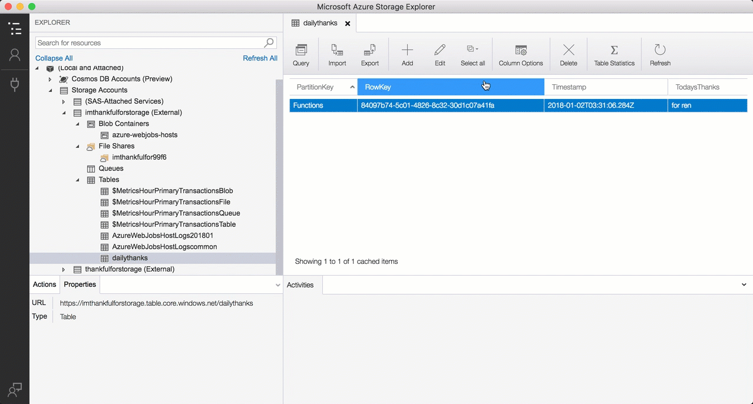The height and width of the screenshot is (404, 753).
Task: Open Column Options in the toolbar
Action: pyautogui.click(x=521, y=55)
